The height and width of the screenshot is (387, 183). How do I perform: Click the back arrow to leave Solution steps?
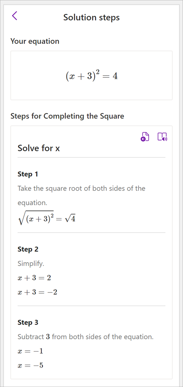[x=15, y=16]
